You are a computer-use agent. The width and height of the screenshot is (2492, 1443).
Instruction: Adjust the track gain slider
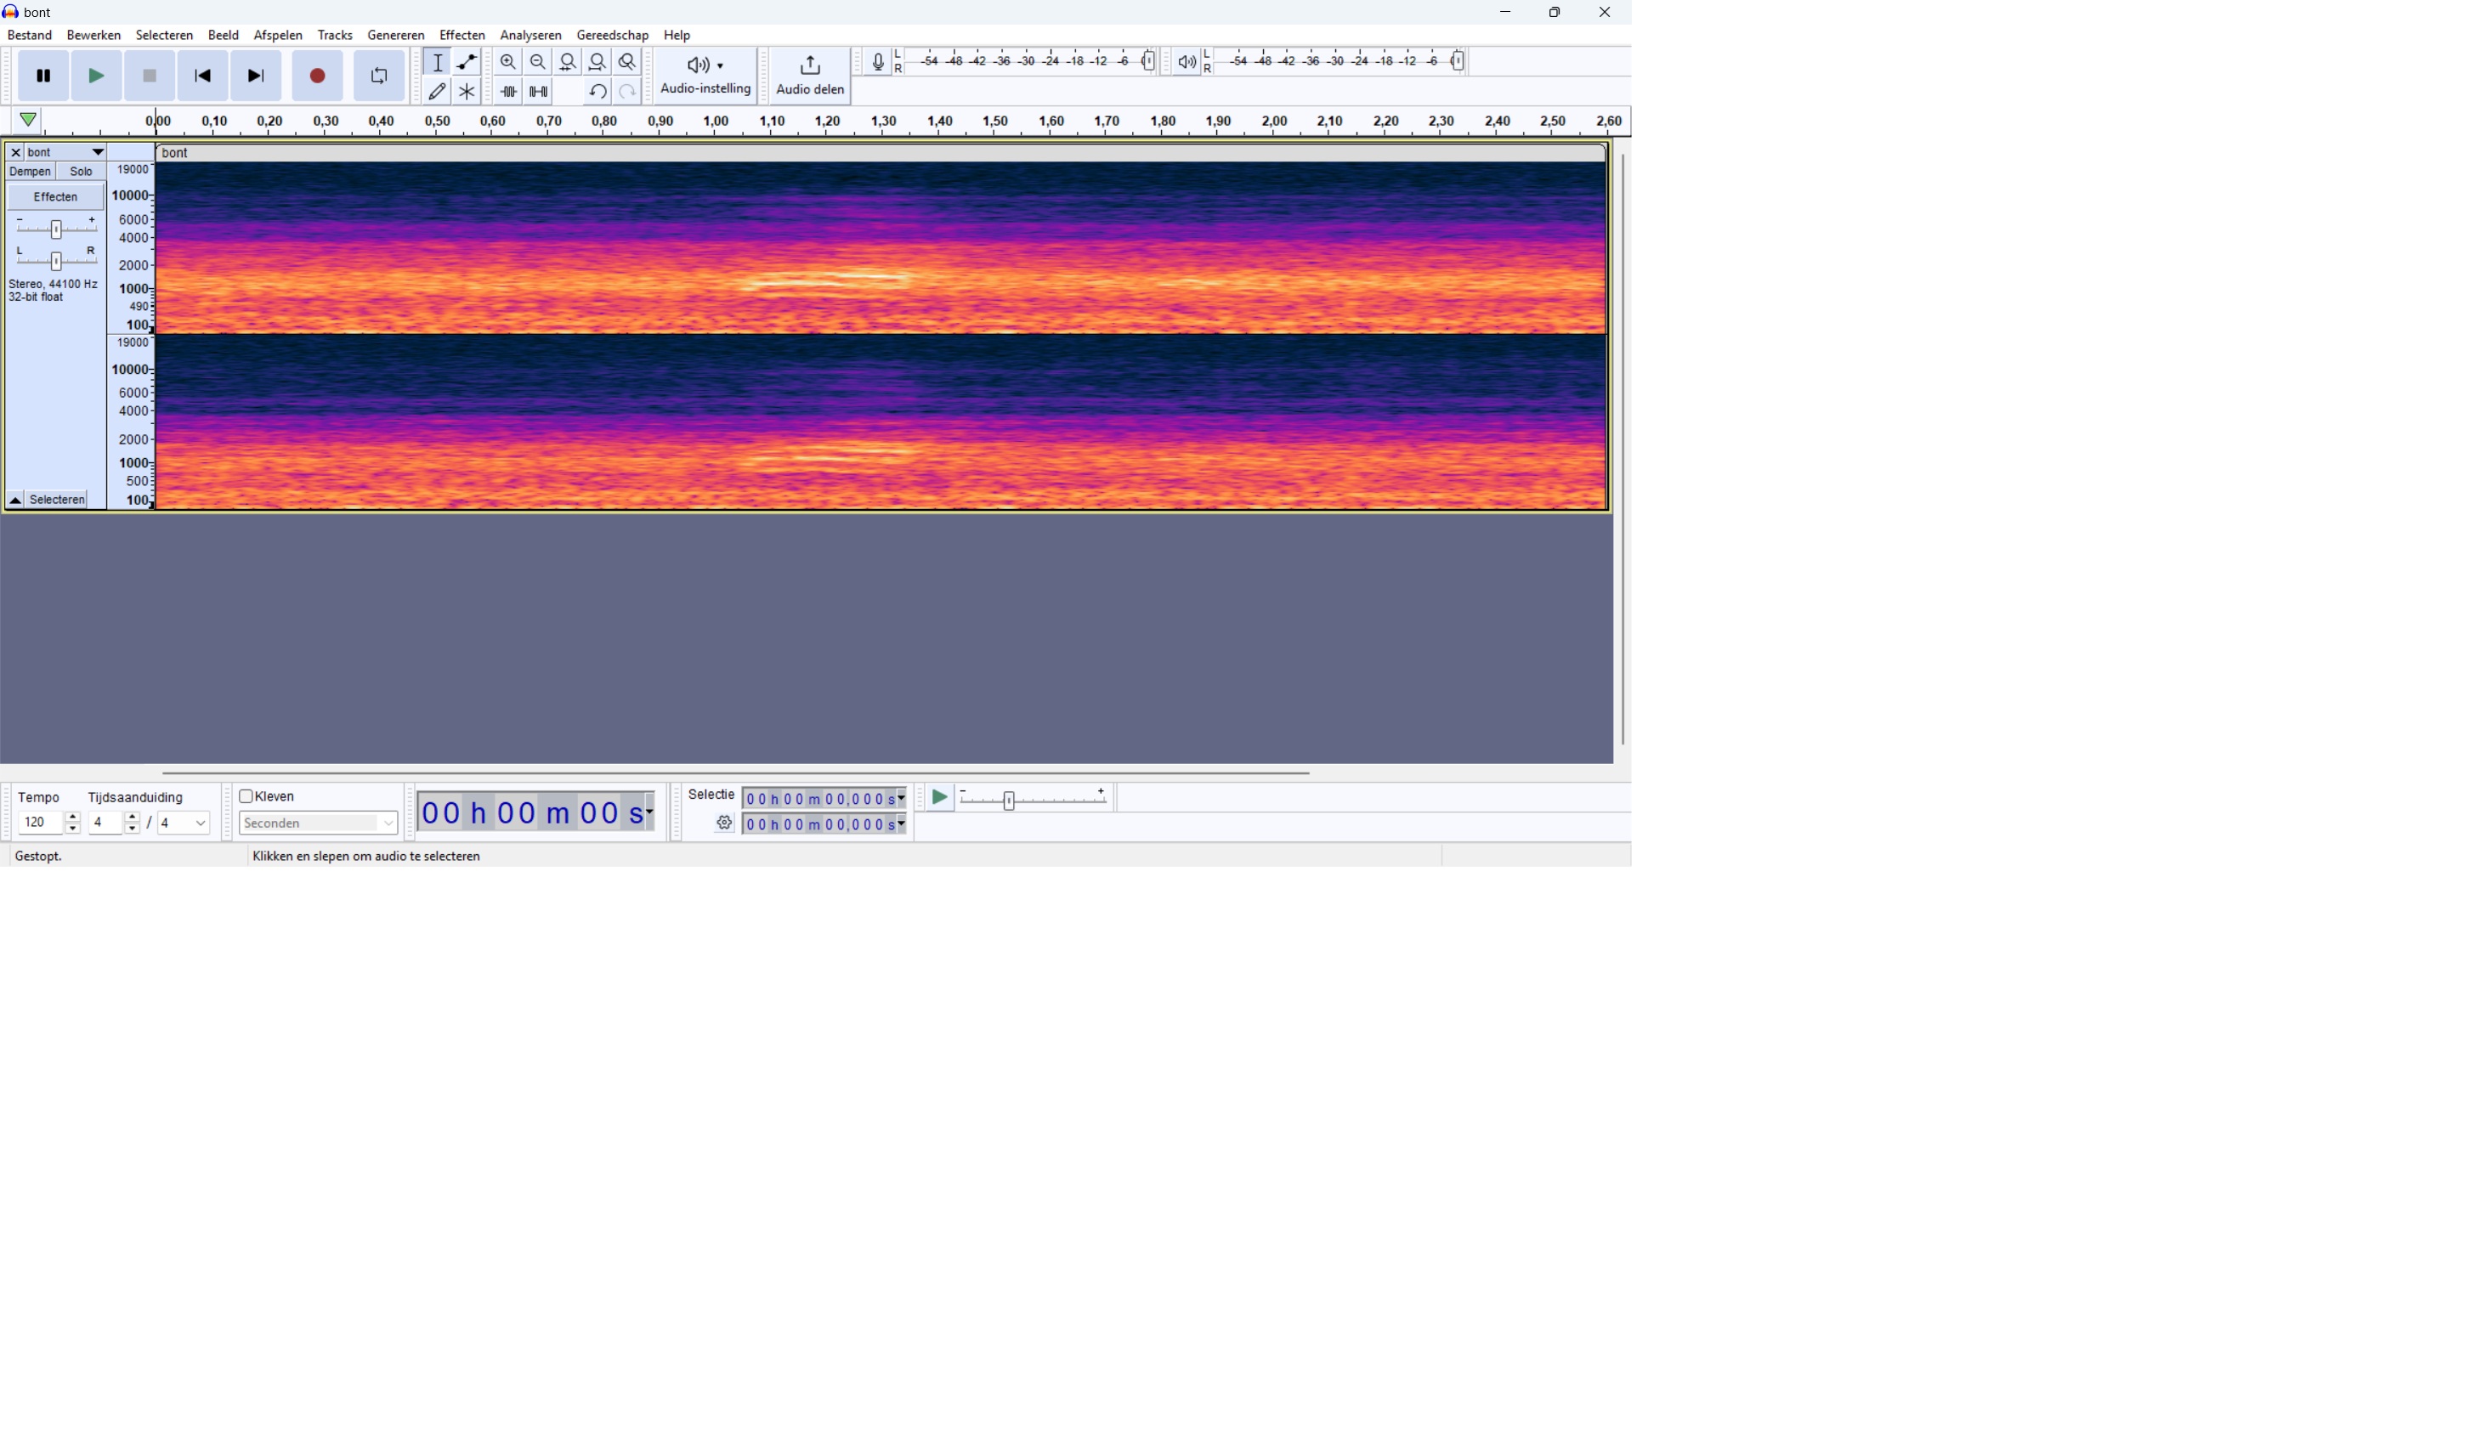click(x=56, y=229)
